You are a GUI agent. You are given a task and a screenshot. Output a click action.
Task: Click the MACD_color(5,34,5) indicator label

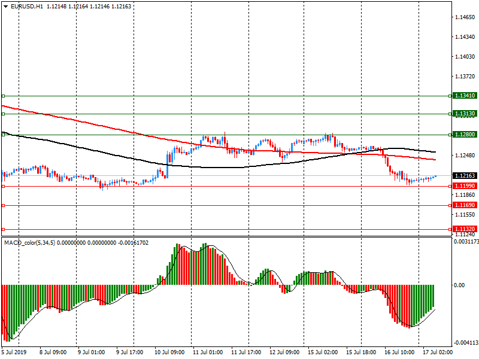[29, 243]
